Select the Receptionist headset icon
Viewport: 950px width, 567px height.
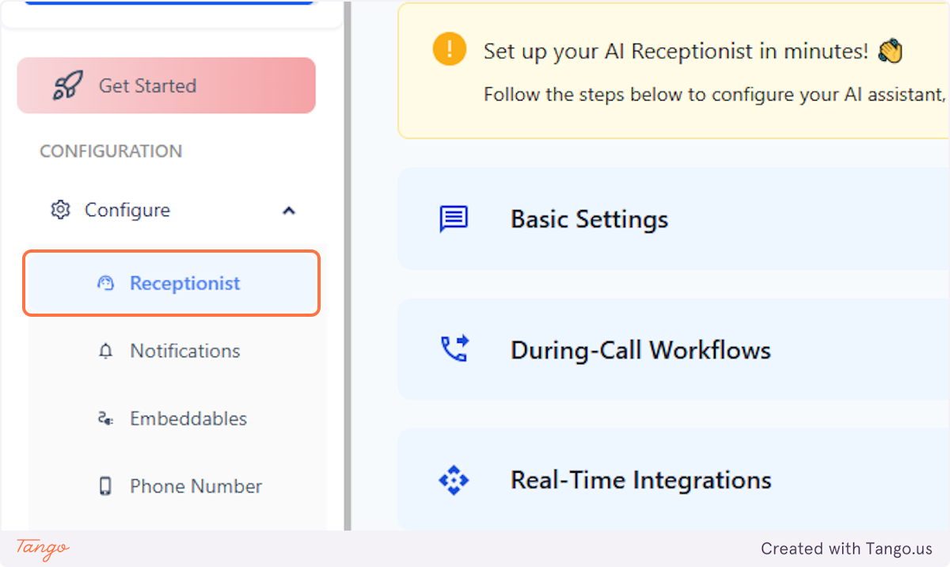[x=105, y=283]
